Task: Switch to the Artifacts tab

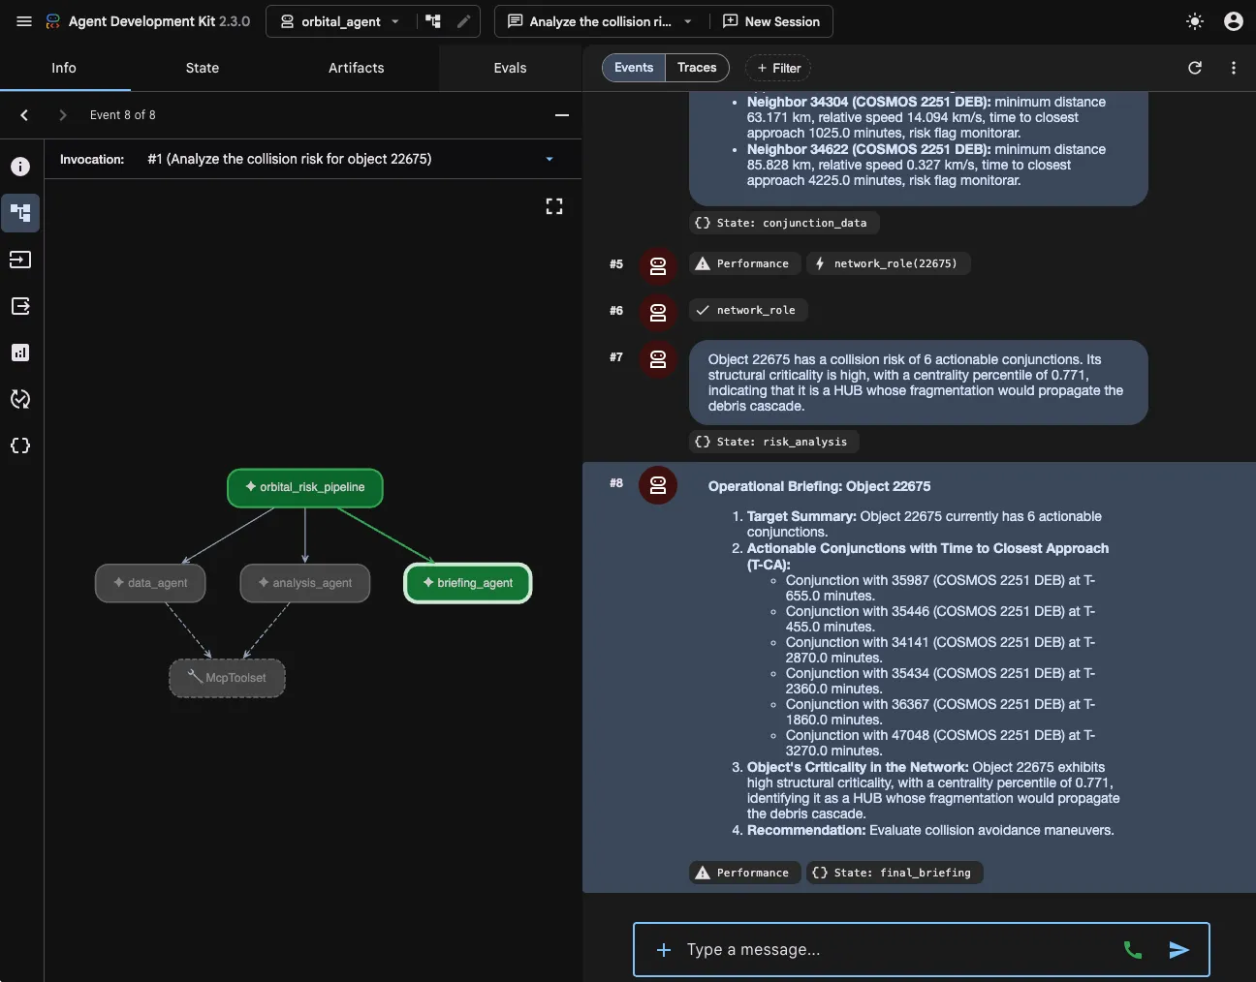Action: point(357,68)
